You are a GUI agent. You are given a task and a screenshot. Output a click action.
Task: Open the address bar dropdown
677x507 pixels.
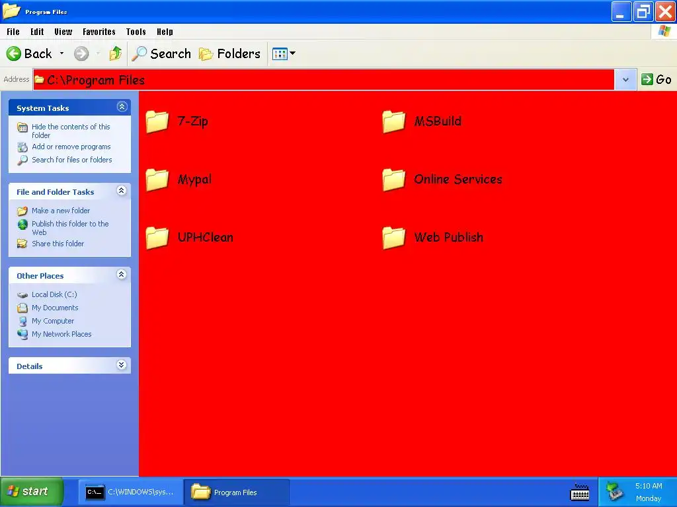(x=625, y=80)
